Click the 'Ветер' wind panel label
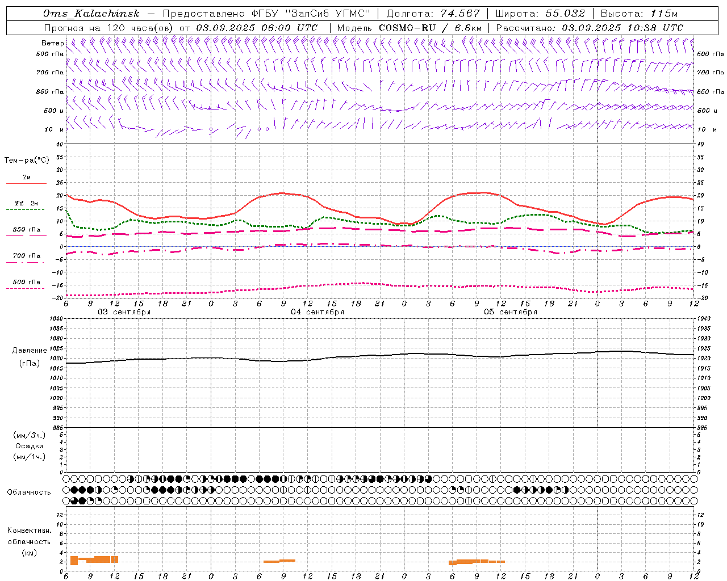 [52, 43]
